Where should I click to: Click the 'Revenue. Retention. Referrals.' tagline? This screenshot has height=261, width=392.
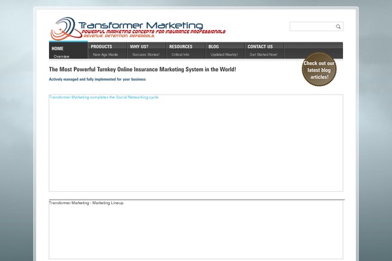tap(119, 36)
